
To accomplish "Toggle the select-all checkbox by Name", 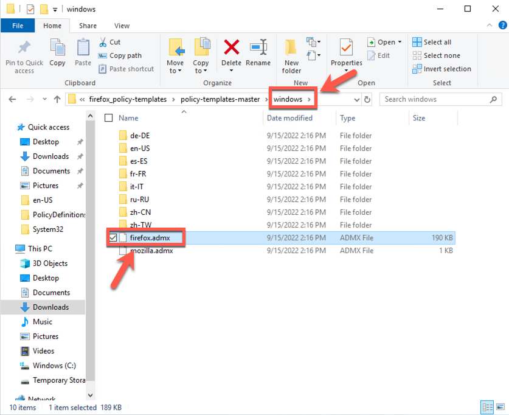I will (x=108, y=118).
